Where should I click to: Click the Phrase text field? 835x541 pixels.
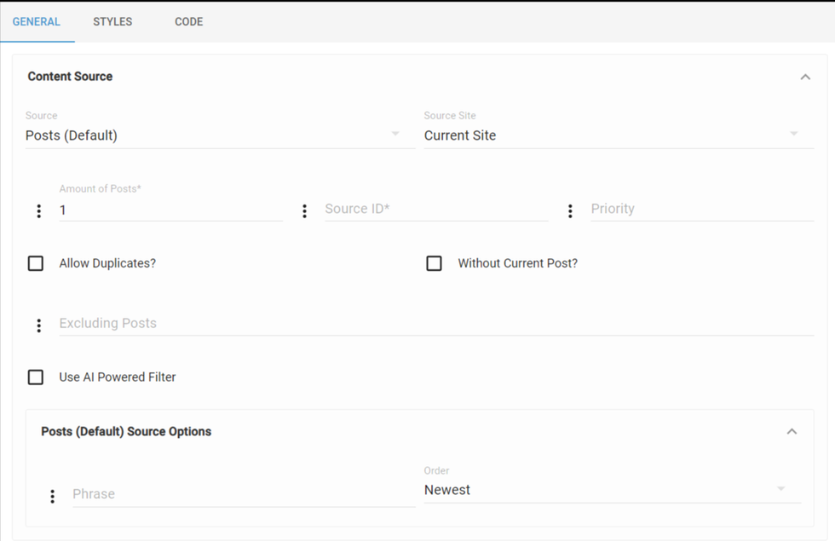point(244,494)
